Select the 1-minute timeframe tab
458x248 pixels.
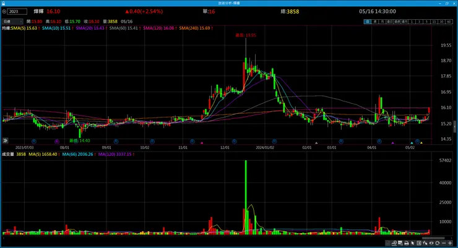(412, 22)
